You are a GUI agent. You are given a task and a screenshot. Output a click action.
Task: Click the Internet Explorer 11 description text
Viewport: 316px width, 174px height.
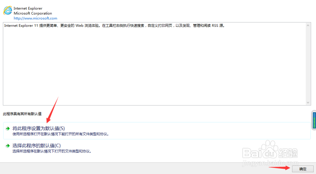[114, 26]
